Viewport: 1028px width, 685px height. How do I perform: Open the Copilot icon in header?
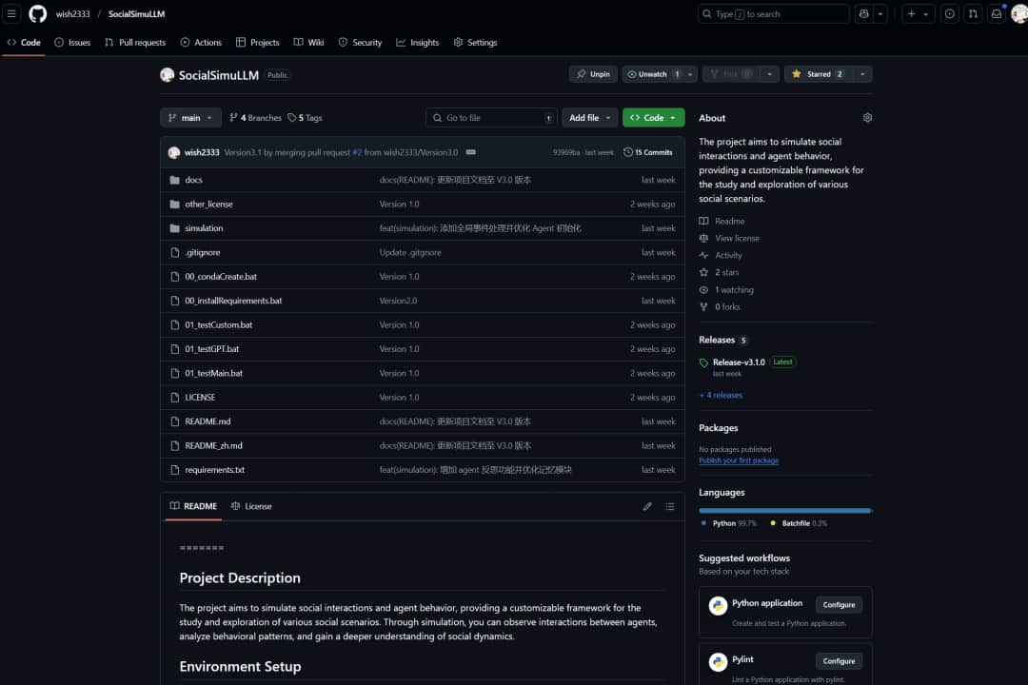[863, 14]
